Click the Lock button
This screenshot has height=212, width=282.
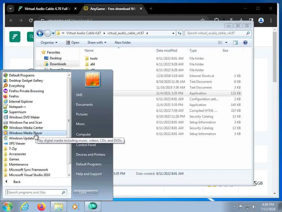83,192
